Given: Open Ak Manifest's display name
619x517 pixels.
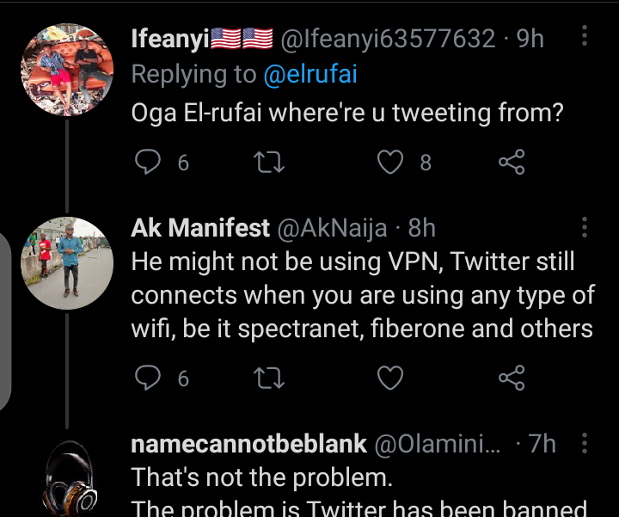Looking at the screenshot, I should pos(198,228).
